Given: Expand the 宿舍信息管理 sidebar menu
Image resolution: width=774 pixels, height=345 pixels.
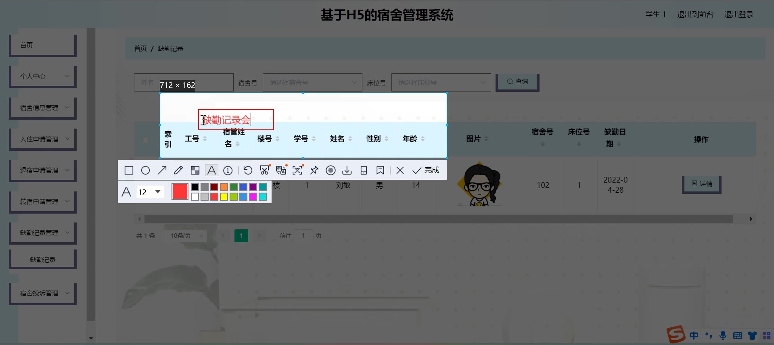Looking at the screenshot, I should (x=43, y=108).
